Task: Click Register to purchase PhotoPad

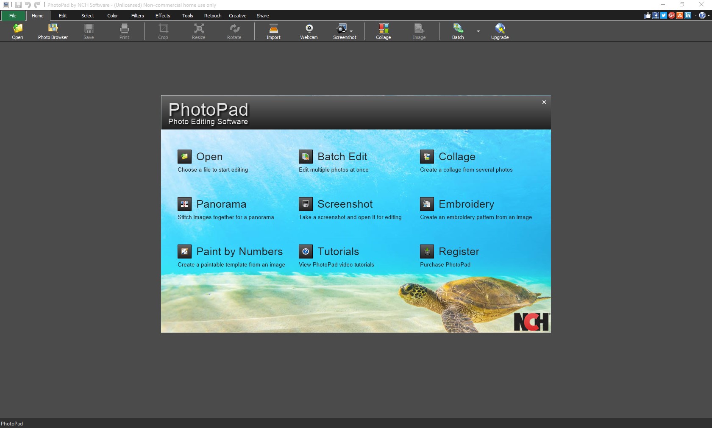Action: tap(459, 251)
